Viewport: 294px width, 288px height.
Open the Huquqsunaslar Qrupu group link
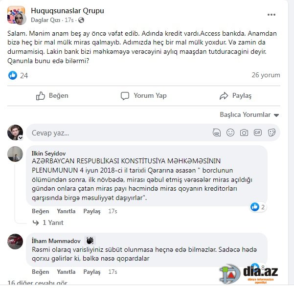click(68, 11)
